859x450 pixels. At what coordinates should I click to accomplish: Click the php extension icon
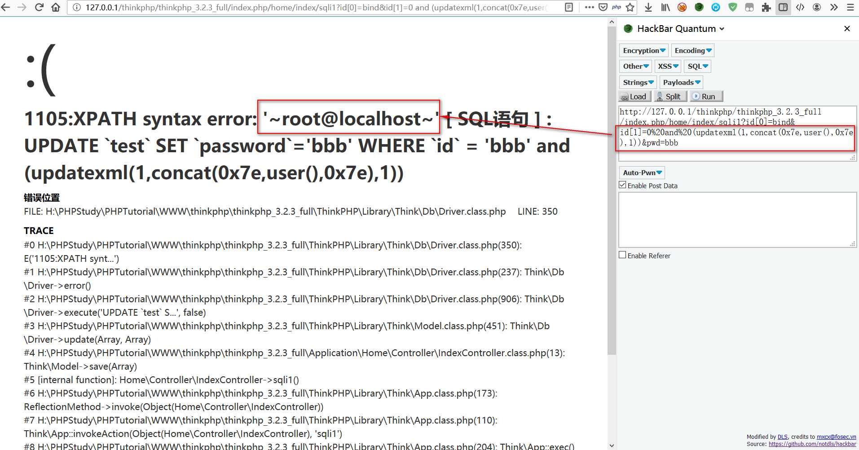(x=617, y=7)
